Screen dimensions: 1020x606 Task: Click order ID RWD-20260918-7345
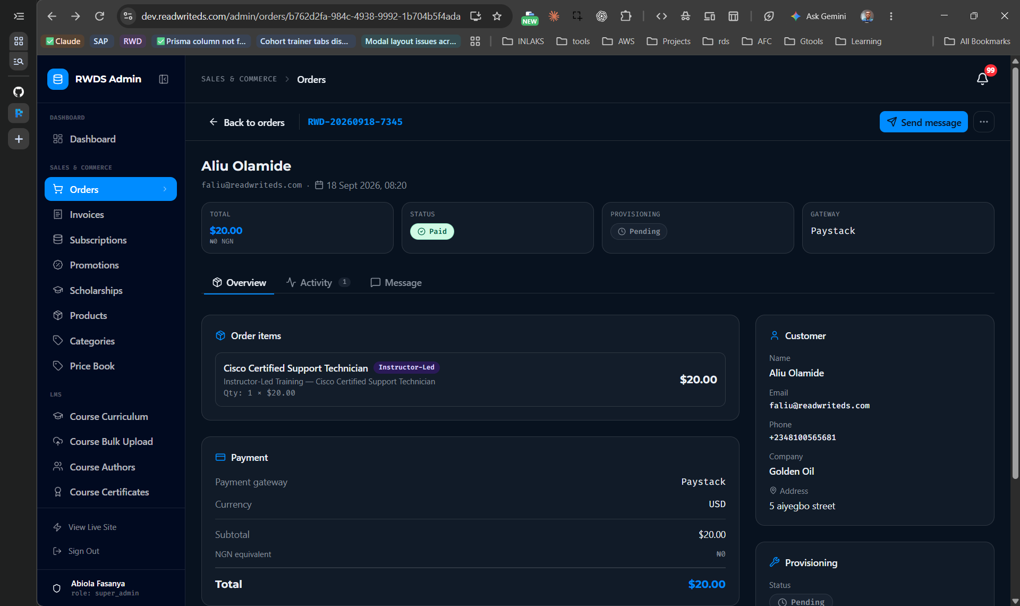tap(355, 122)
